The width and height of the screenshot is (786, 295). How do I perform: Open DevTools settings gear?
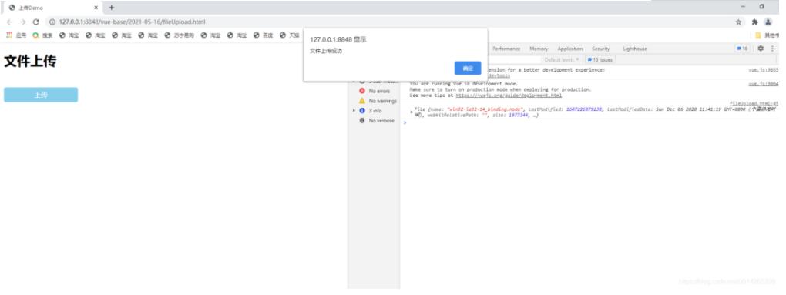pos(761,49)
